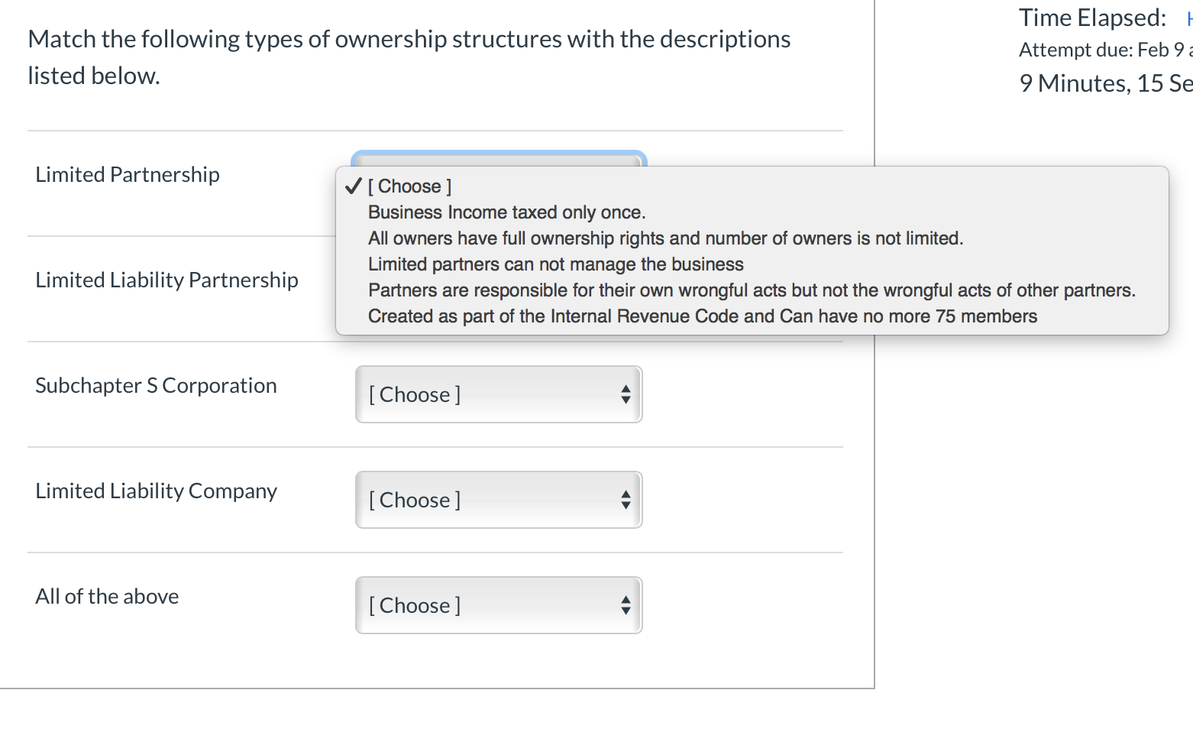Image resolution: width=1193 pixels, height=729 pixels.
Task: Select the option about partners' own wrongful acts
Action: click(752, 290)
